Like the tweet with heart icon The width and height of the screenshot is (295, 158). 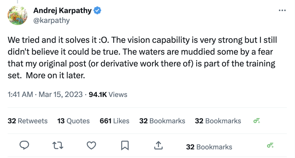[91, 146]
